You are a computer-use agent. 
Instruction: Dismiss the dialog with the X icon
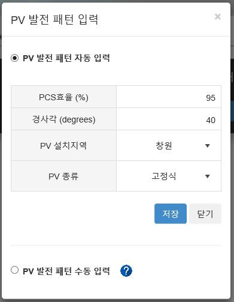coord(217,17)
